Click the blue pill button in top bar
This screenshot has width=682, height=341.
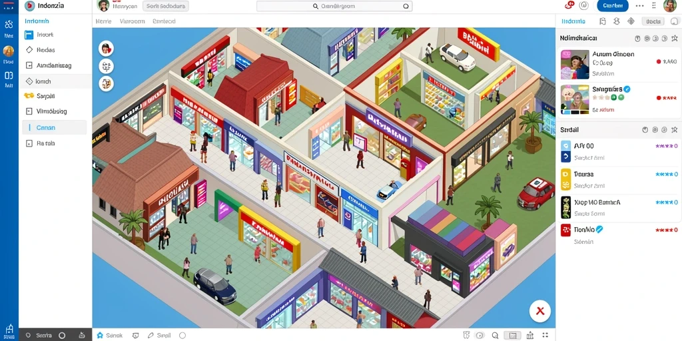pos(613,5)
